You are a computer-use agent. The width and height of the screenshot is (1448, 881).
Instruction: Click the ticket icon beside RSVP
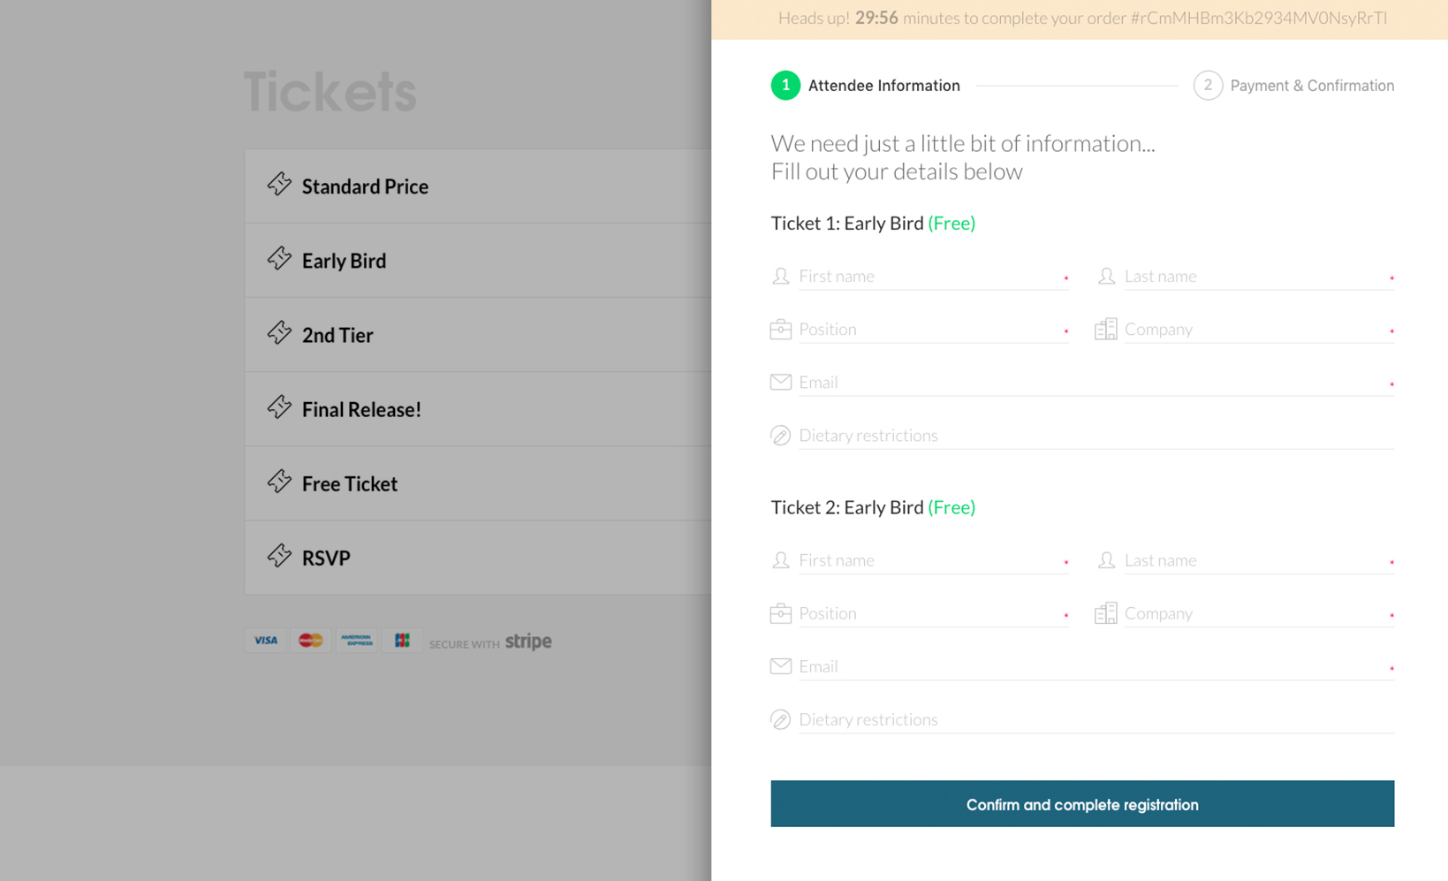[x=279, y=556]
